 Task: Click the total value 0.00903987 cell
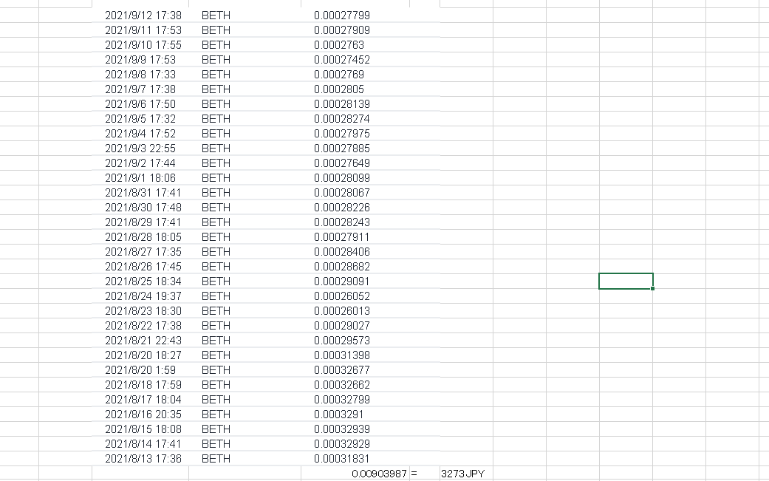click(380, 474)
